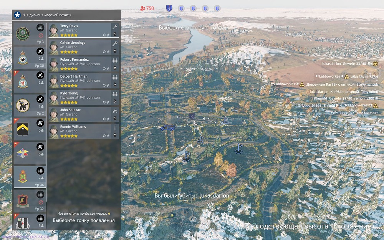Viewport: 384px width, 240px height.
Task: Click tank icon on lightning emblem squad
Action: coord(40,147)
